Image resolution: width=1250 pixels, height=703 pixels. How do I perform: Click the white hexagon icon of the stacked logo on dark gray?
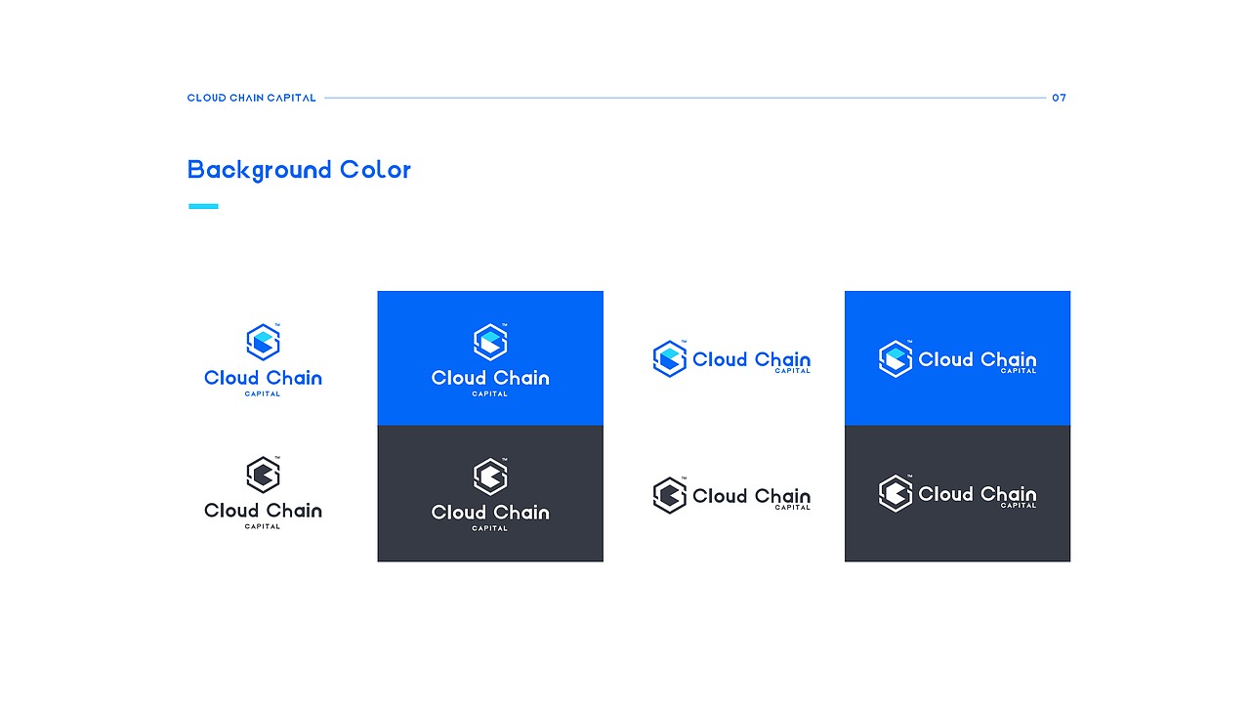coord(490,476)
